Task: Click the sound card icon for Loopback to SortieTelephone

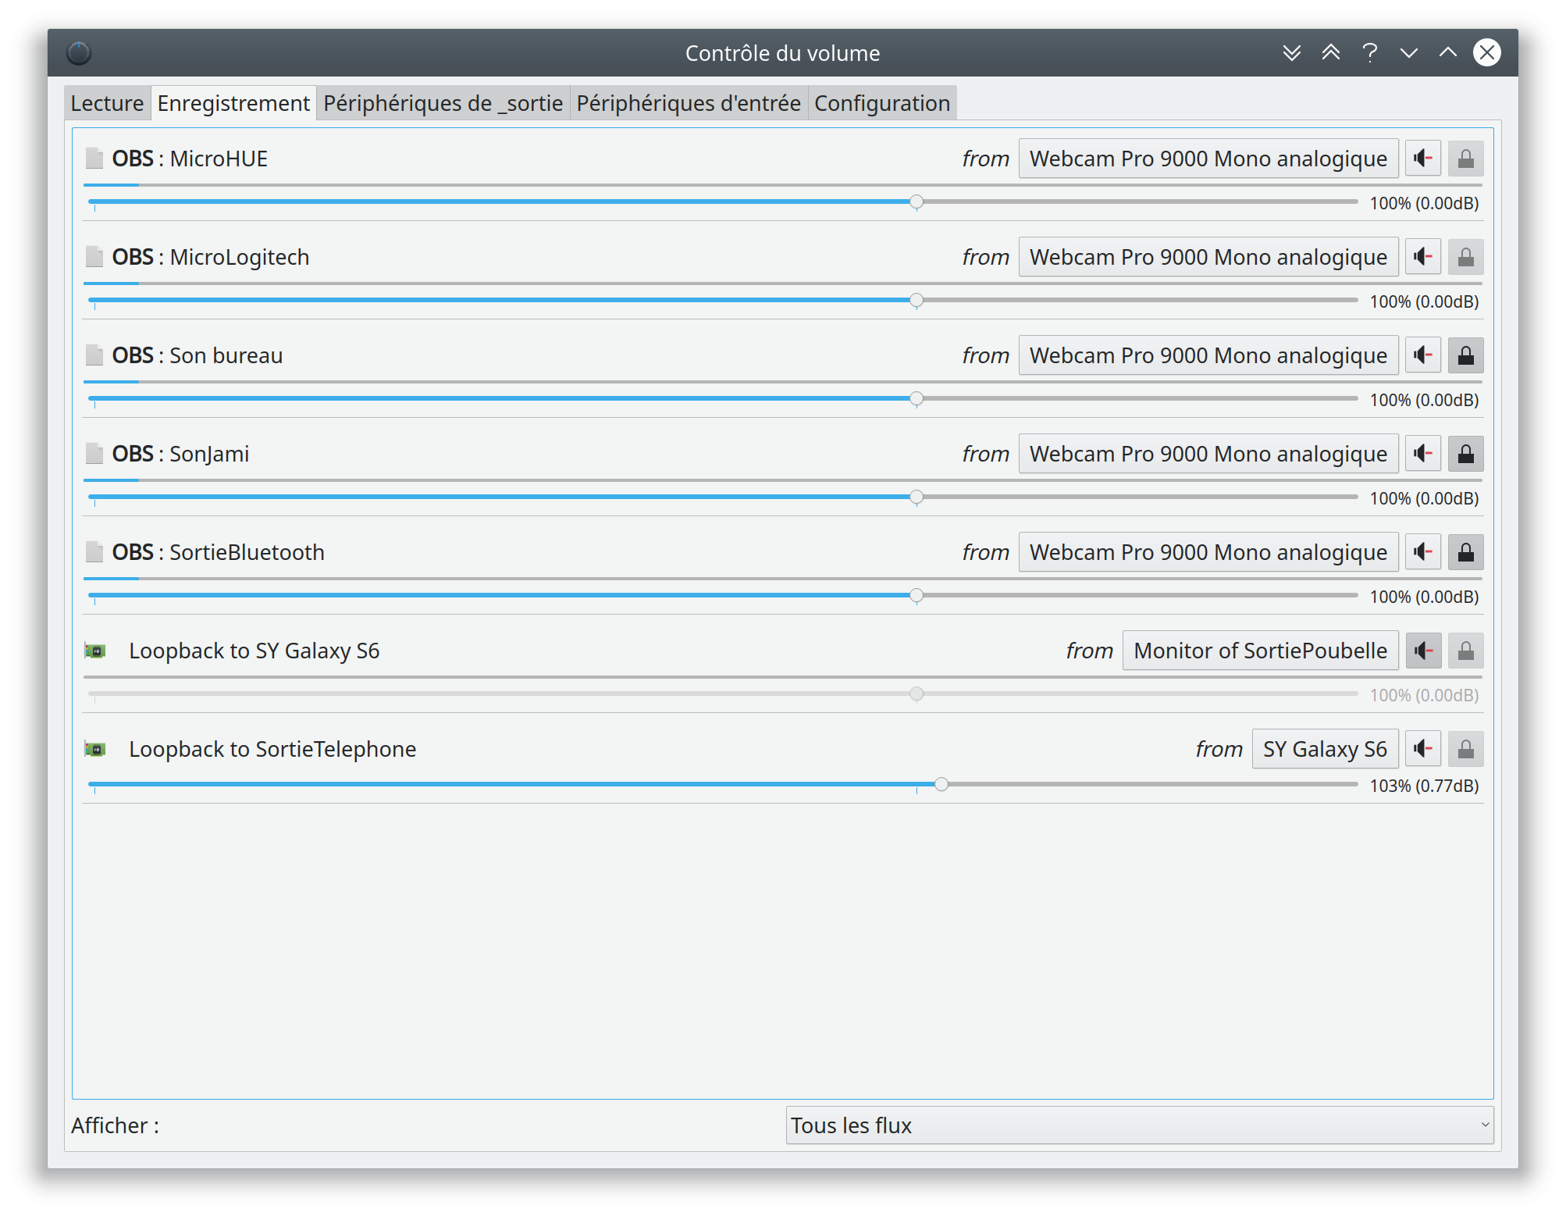Action: (x=94, y=748)
